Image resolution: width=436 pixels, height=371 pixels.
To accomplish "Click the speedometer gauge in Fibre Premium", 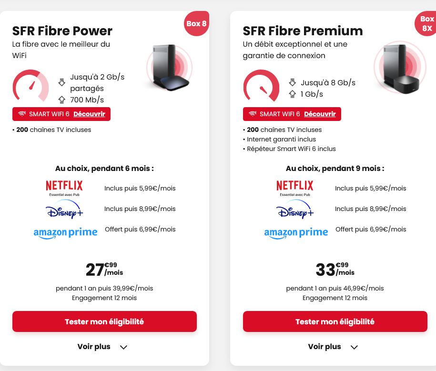I will pyautogui.click(x=261, y=86).
